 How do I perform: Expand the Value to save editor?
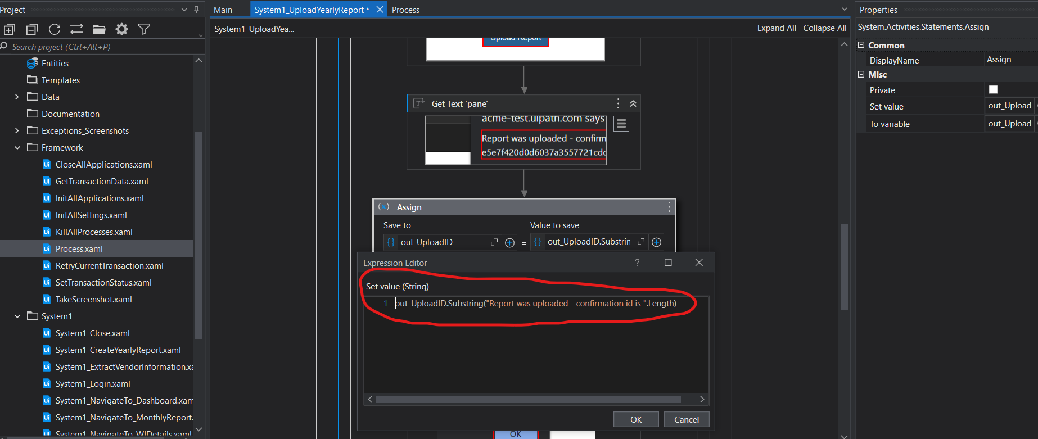(641, 242)
